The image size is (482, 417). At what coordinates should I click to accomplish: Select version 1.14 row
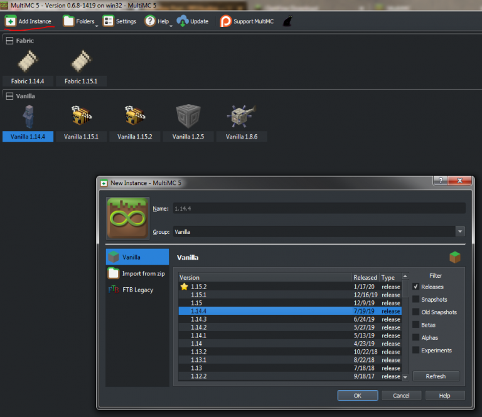[290, 344]
